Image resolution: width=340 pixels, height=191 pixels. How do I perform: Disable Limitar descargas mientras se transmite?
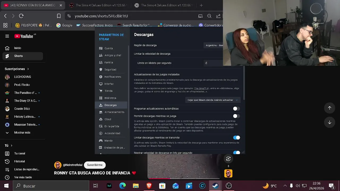coord(236,137)
